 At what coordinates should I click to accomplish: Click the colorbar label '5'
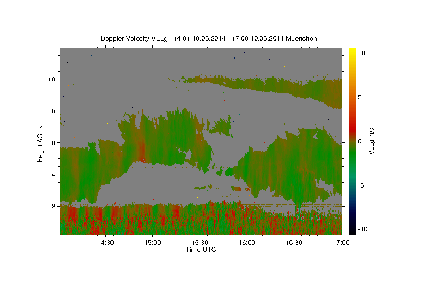coord(360,97)
